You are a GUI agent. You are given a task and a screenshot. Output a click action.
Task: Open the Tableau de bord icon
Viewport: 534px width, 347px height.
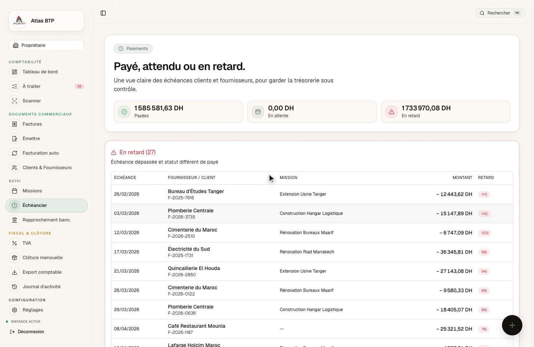pos(15,72)
